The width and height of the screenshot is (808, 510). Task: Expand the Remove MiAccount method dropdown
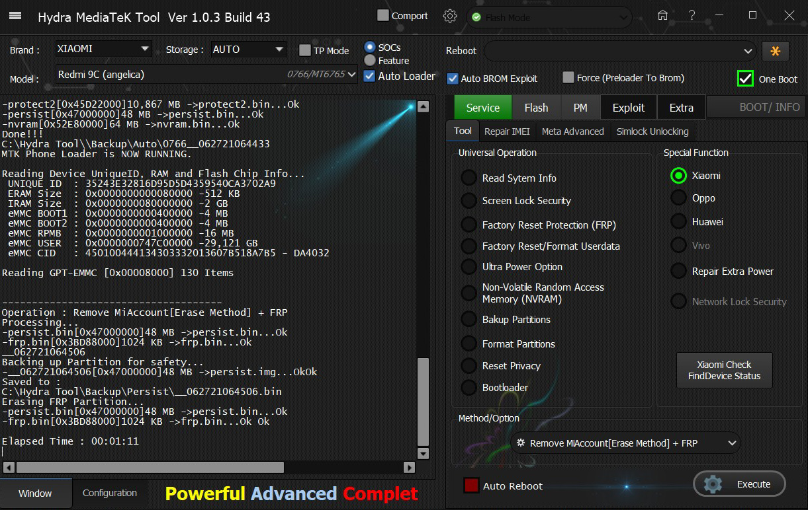(731, 443)
